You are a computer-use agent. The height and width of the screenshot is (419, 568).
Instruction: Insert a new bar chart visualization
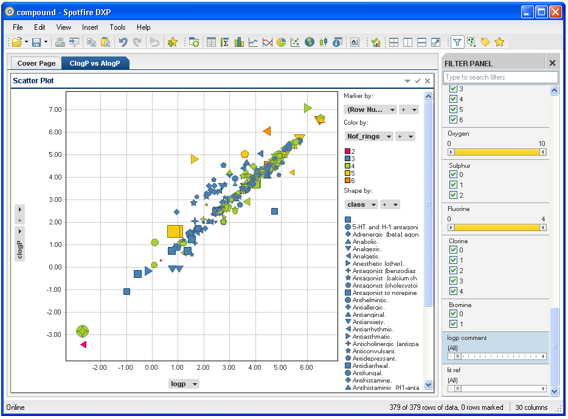click(239, 42)
